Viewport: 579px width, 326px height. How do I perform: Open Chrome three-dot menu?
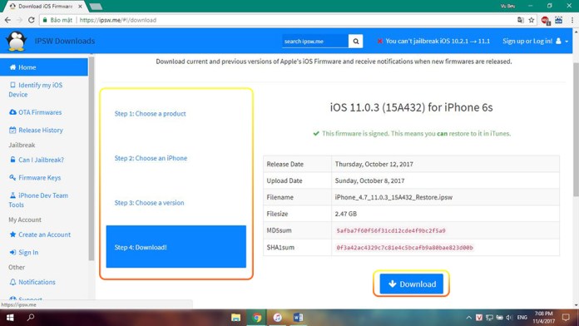(572, 20)
